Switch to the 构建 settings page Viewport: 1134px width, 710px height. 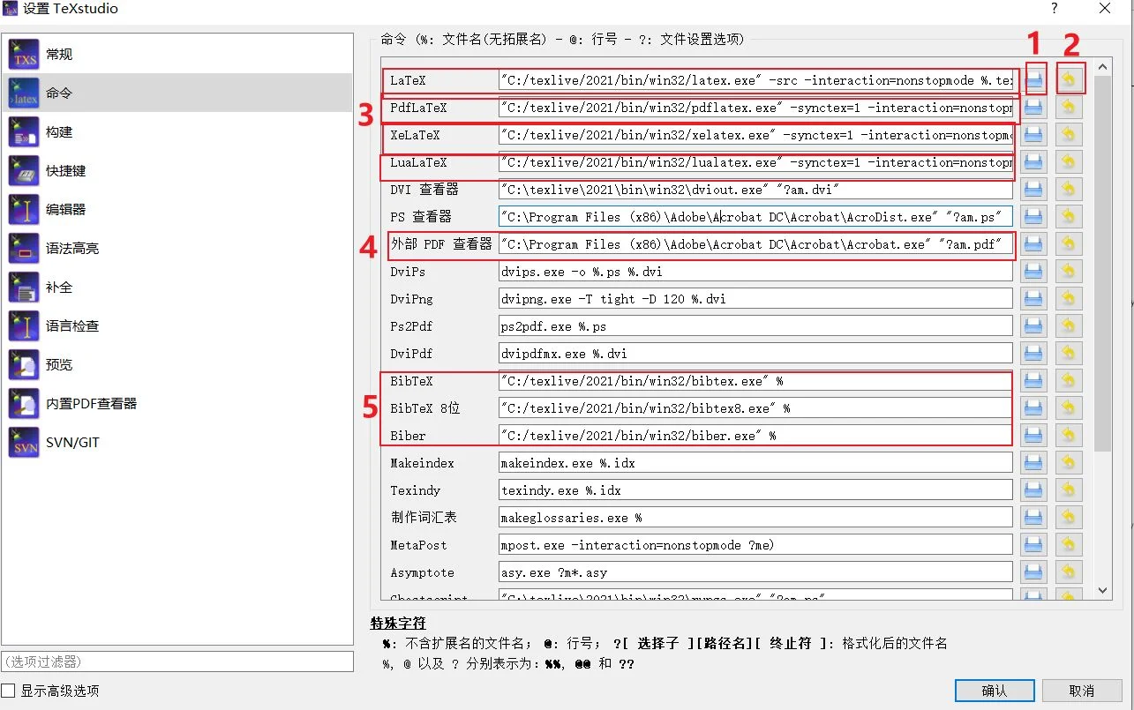[x=59, y=132]
